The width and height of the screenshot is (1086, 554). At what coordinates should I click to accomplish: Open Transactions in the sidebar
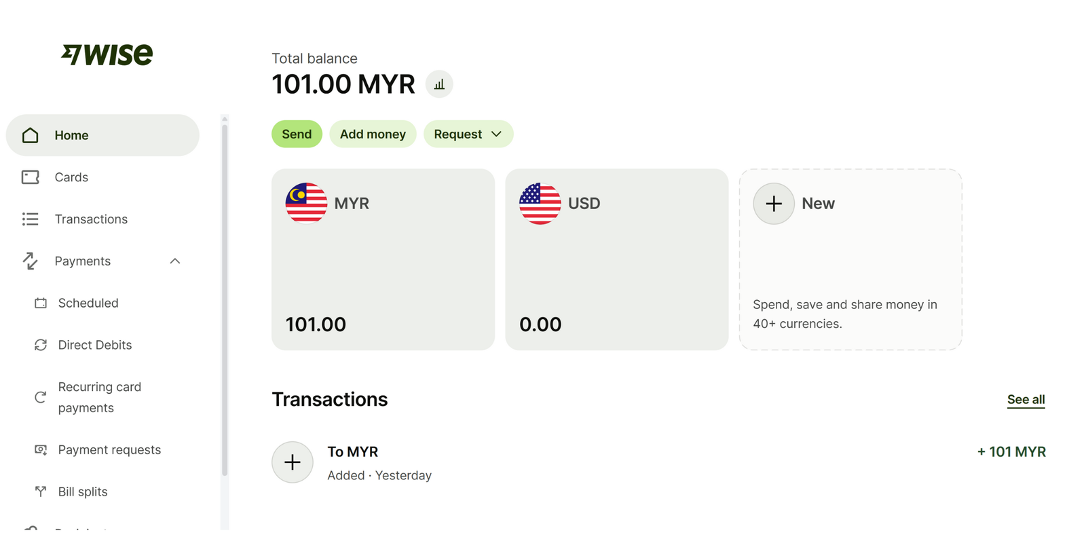click(91, 219)
